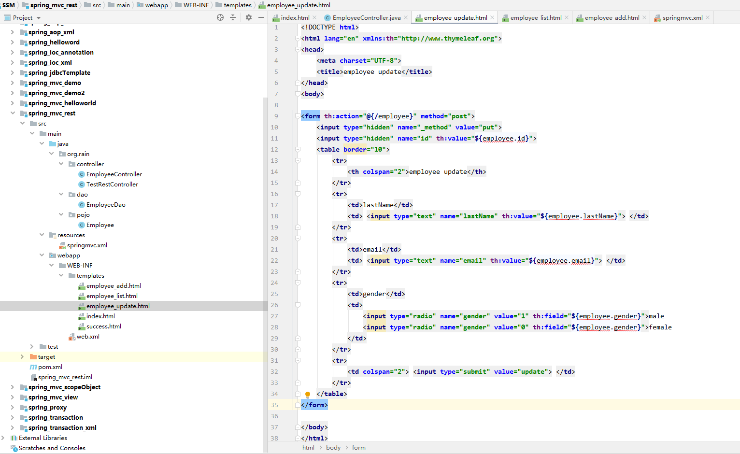The height and width of the screenshot is (454, 740).
Task: Click the Employee pojo class icon
Action: pos(82,225)
